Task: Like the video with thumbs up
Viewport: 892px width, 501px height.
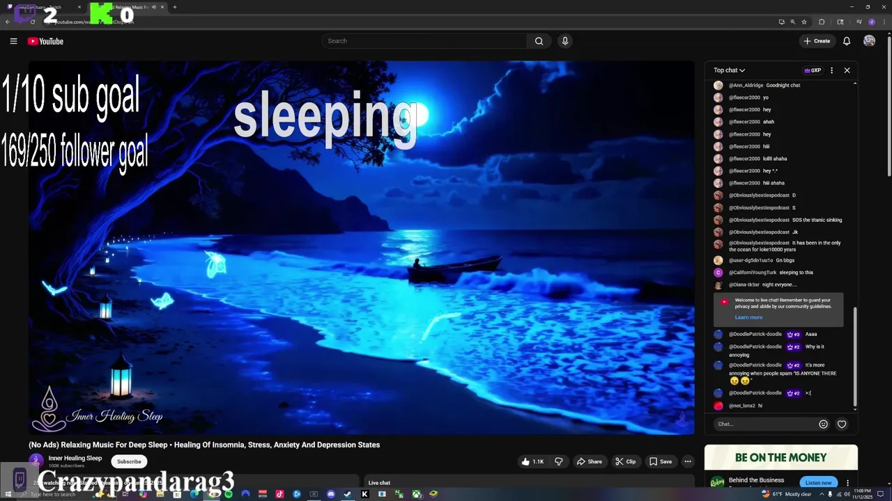Action: coord(533,461)
